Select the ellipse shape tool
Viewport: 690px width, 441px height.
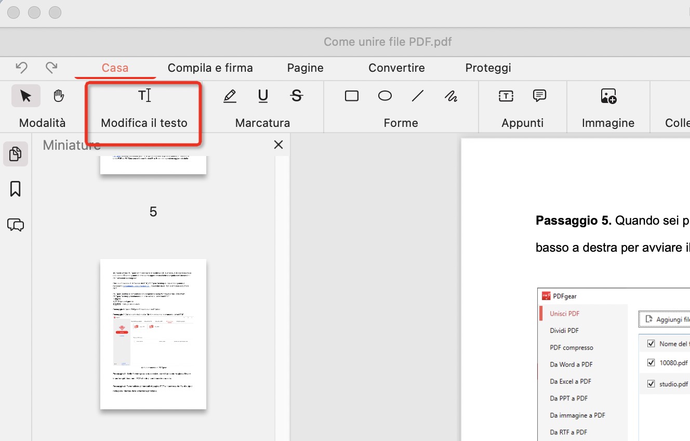coord(384,96)
